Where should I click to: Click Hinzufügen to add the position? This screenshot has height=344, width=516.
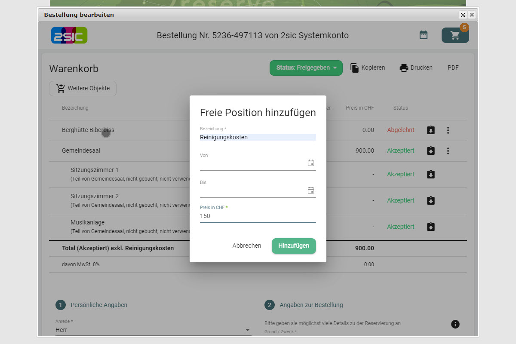coord(294,246)
